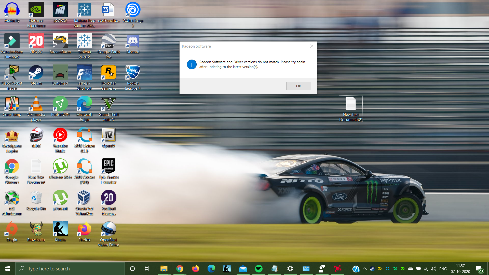Select Football Manager 20 icon
489x275 pixels.
pos(109,203)
